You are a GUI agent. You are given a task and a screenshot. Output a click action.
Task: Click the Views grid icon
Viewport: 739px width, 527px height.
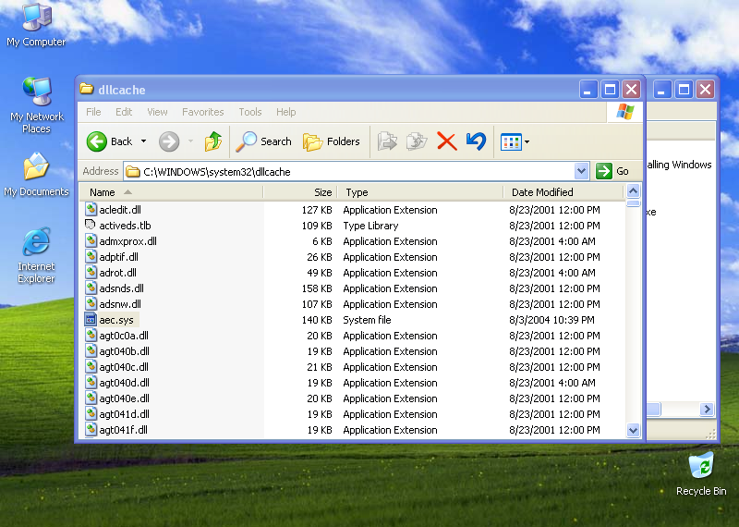[x=511, y=142]
